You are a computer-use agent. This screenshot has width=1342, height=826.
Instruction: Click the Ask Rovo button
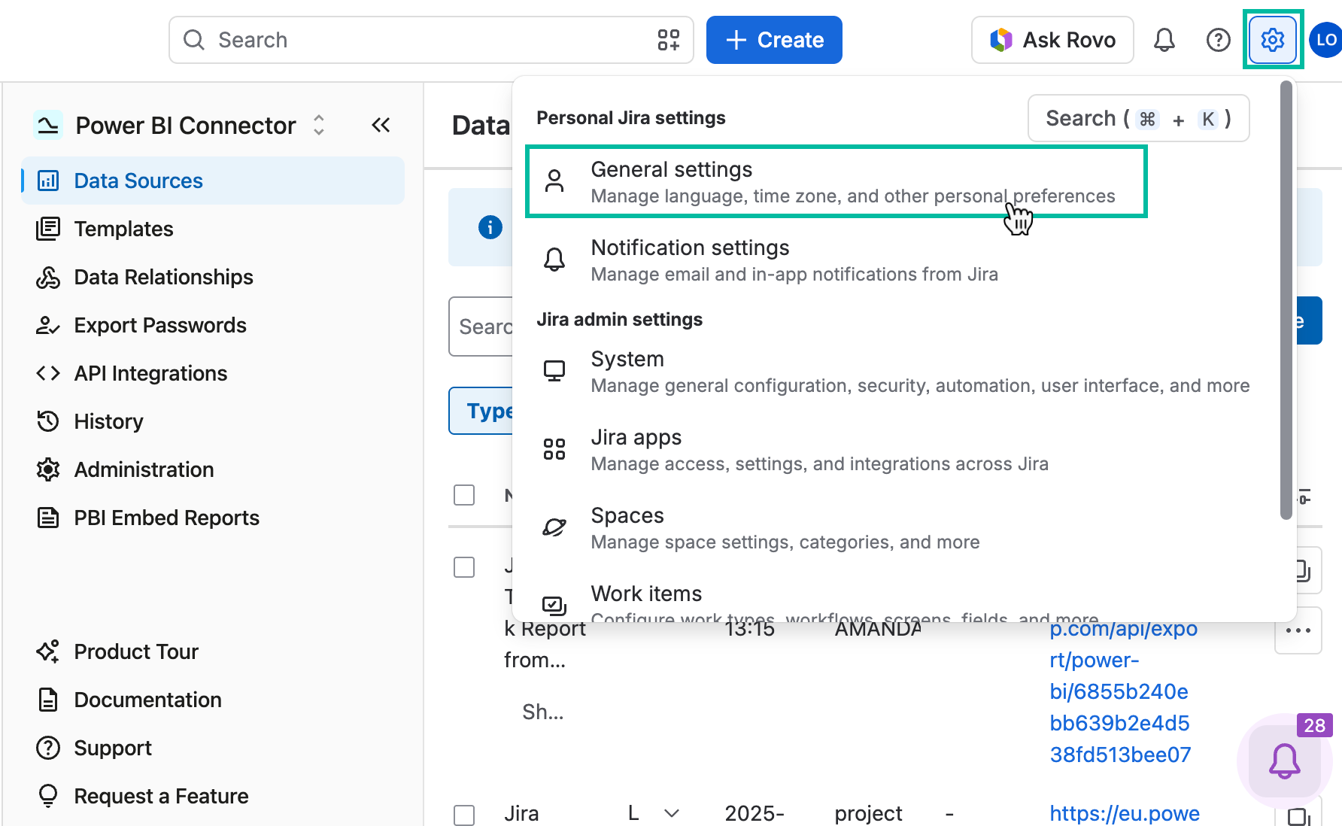[x=1052, y=40]
